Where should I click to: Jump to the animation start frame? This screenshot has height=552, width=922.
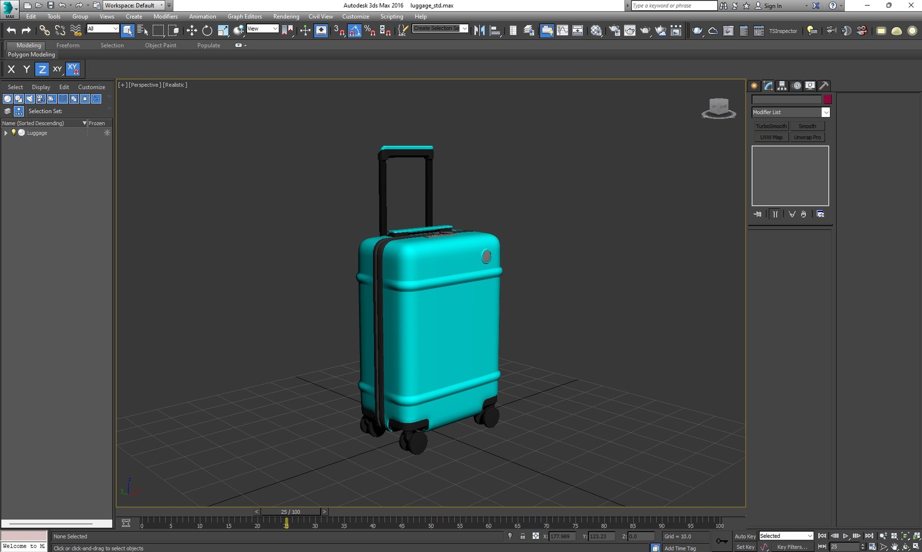click(822, 536)
